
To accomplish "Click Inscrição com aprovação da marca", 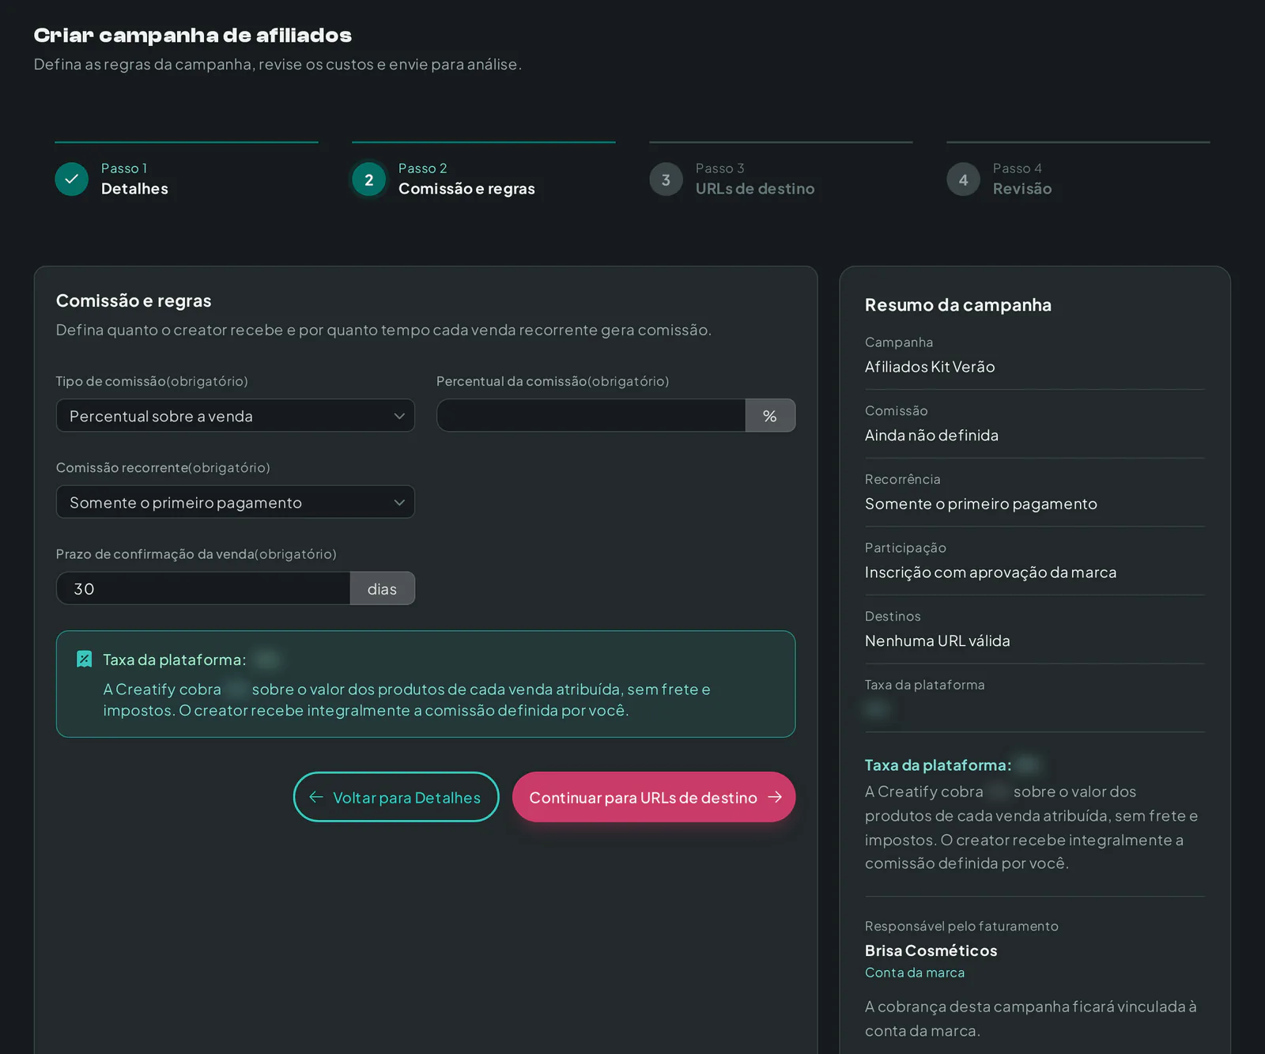I will coord(991,572).
